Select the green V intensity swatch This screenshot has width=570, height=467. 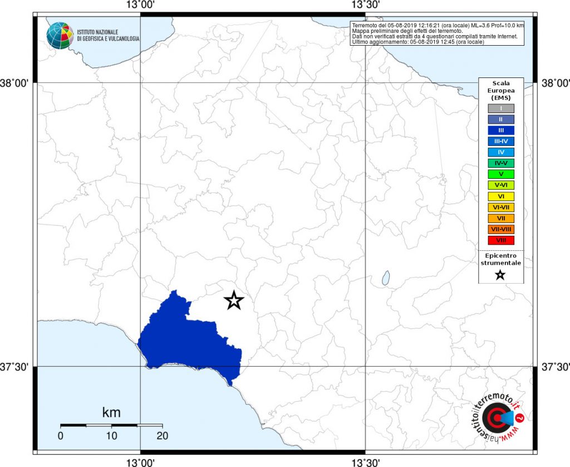click(501, 174)
